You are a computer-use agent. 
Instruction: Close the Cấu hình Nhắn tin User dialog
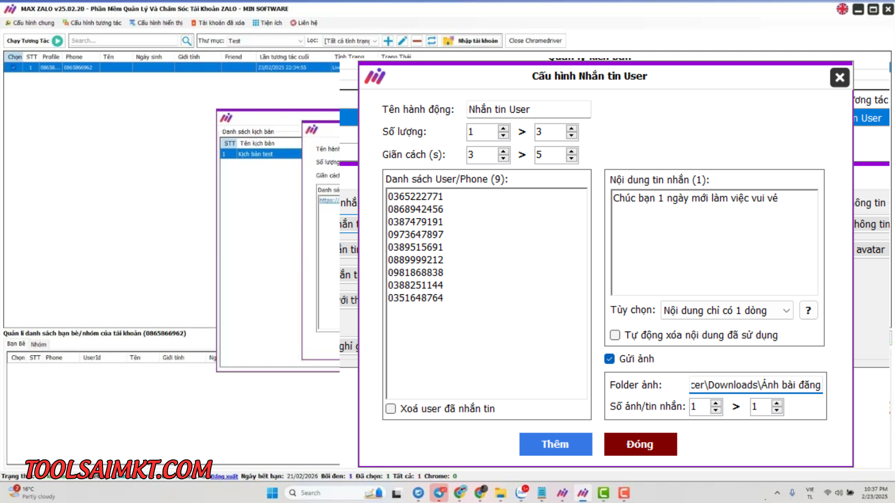(x=840, y=77)
